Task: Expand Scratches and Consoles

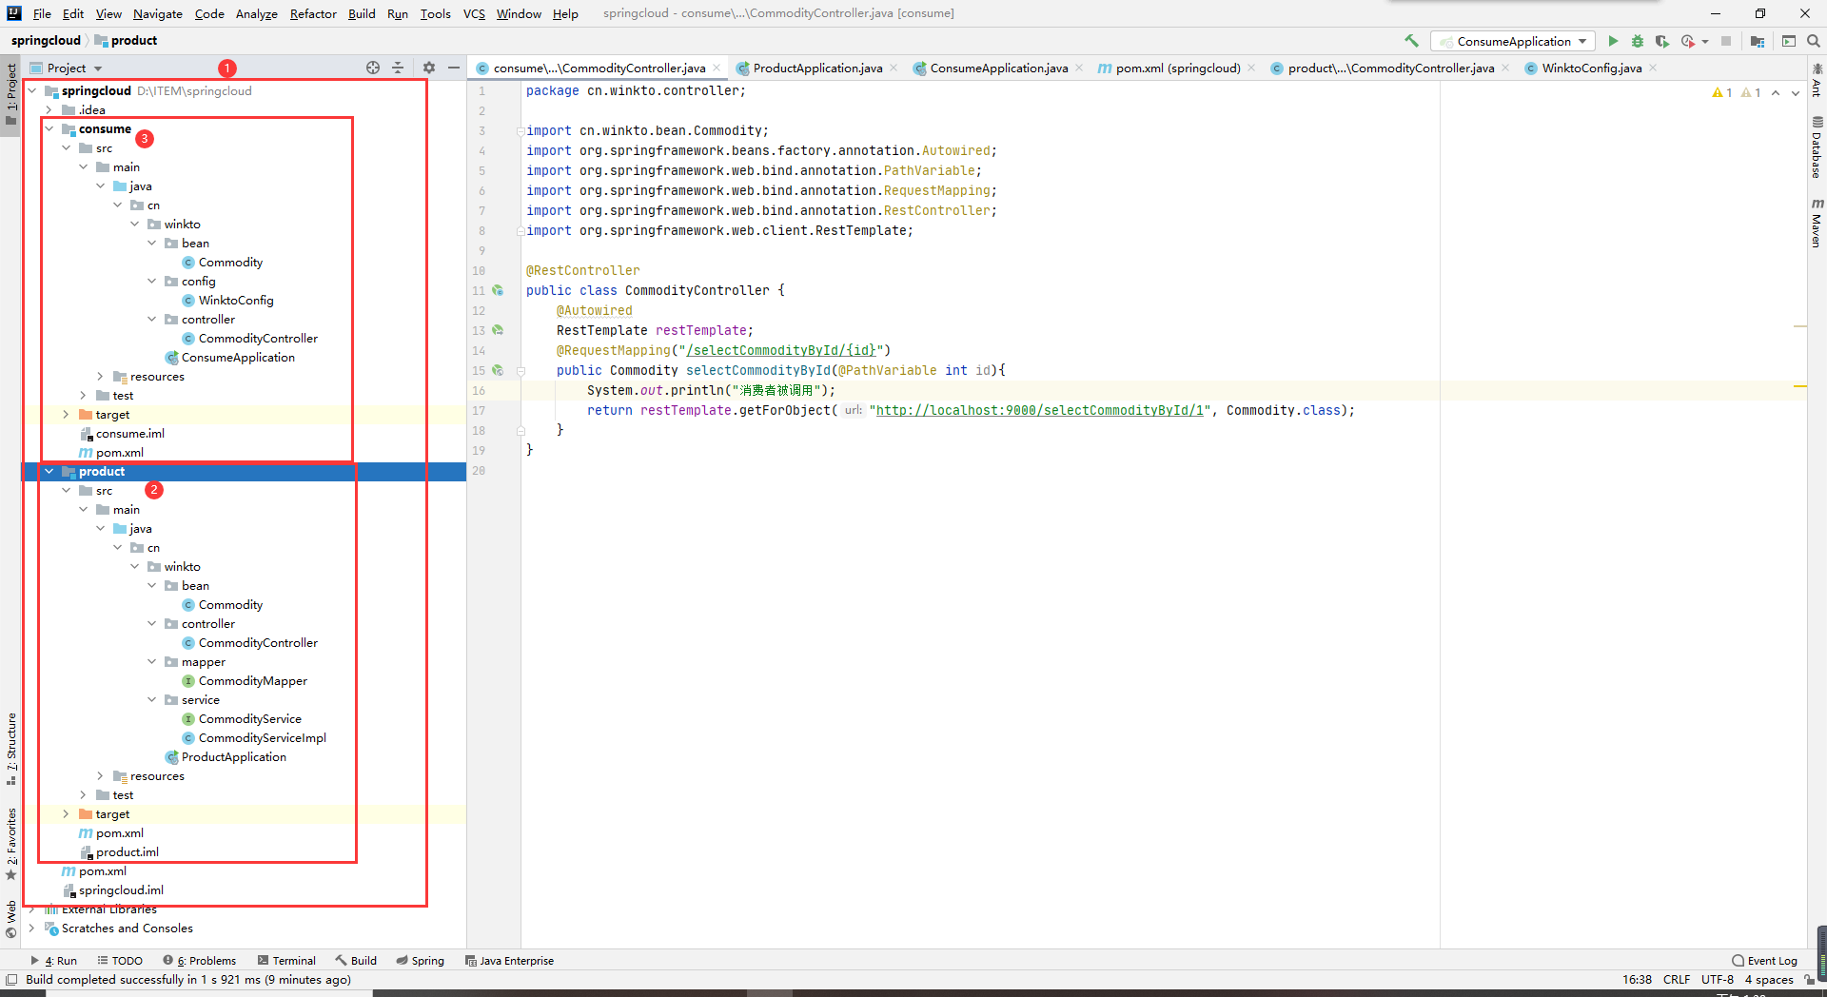Action: pyautogui.click(x=32, y=928)
